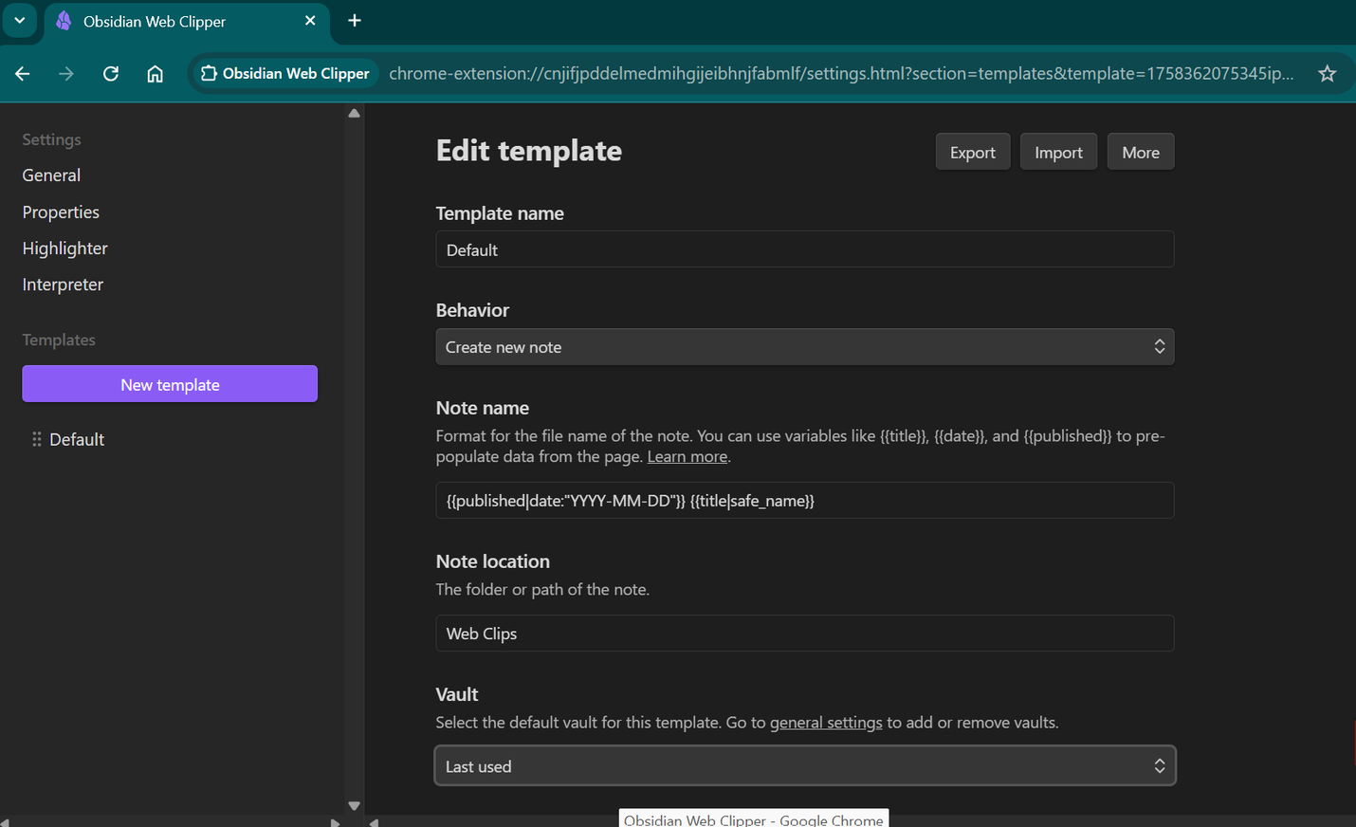The image size is (1356, 827).
Task: Open the Interpreter settings section
Action: tap(63, 285)
